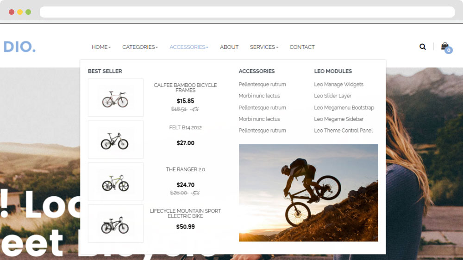This screenshot has width=463, height=260.
Task: Open Leo Theme Control Panel link
Action: 344,130
